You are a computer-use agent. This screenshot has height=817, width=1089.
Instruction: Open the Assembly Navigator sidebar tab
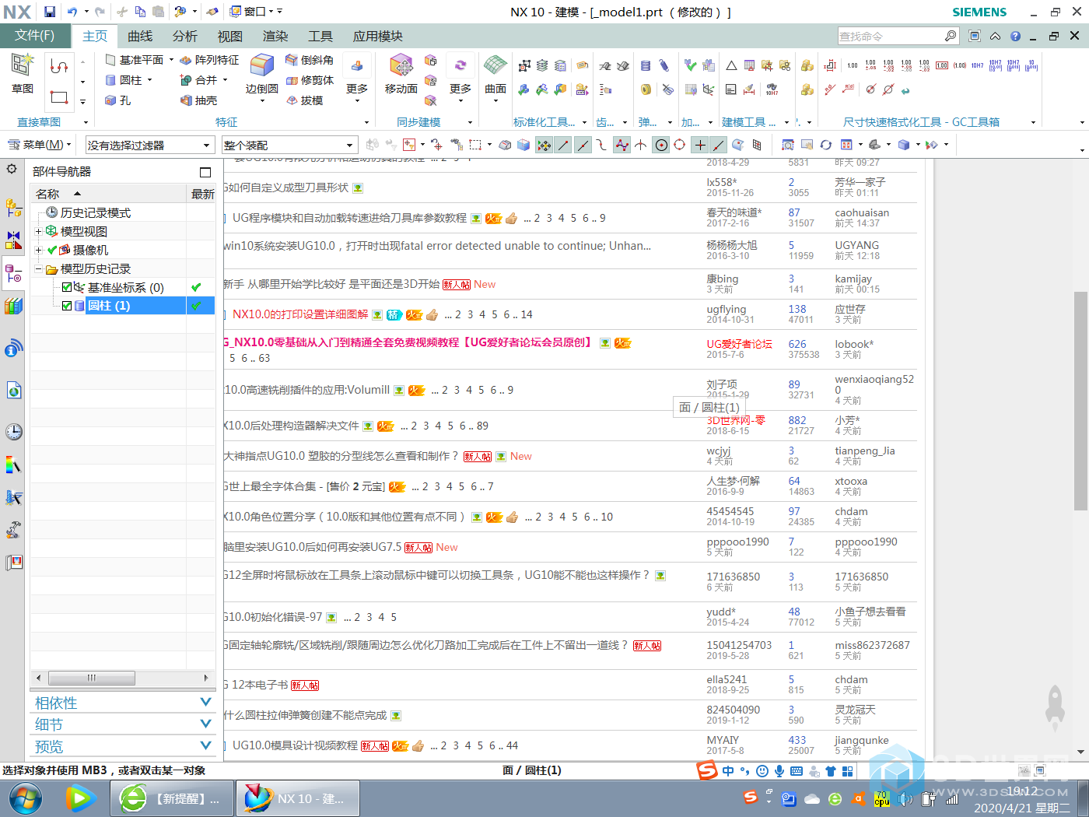[x=13, y=208]
